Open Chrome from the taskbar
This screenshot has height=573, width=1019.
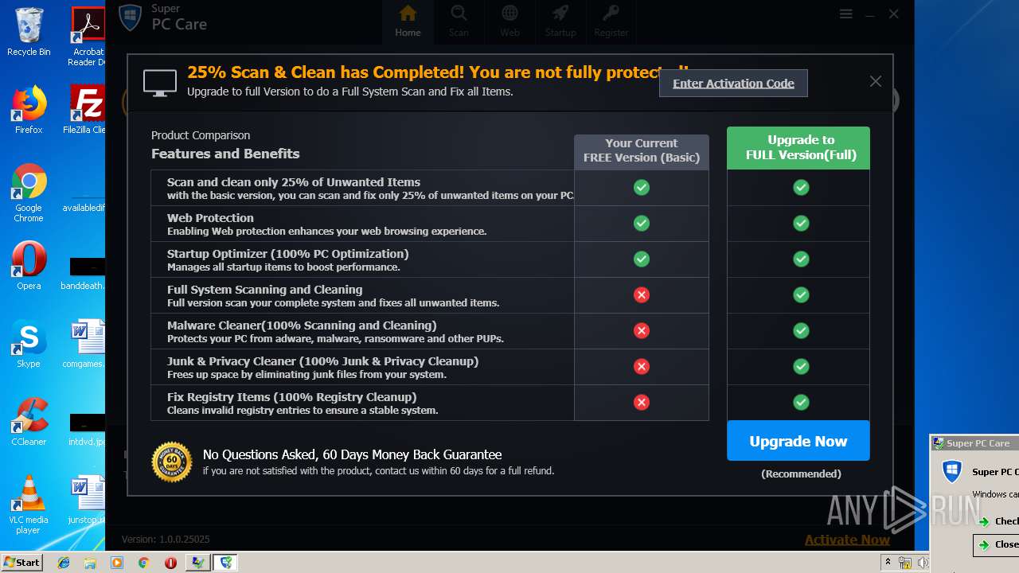143,563
